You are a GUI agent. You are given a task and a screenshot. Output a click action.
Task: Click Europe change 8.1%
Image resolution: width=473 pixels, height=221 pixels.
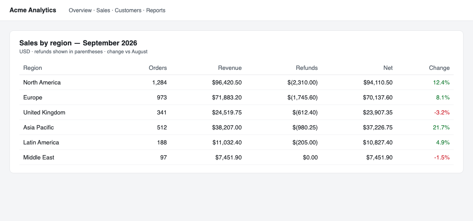click(x=443, y=97)
